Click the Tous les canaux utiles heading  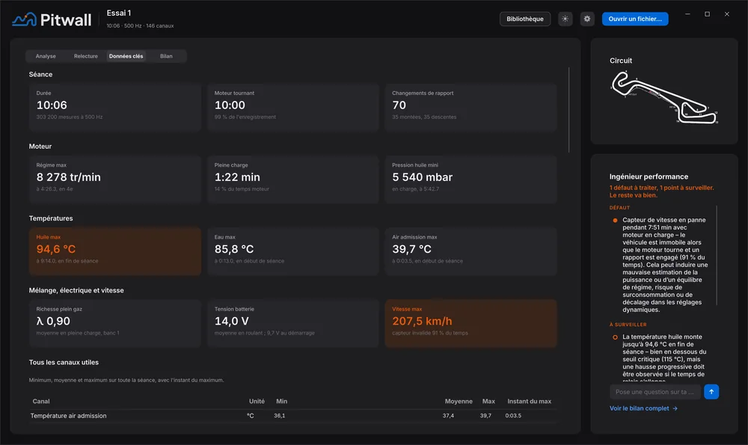tap(64, 363)
